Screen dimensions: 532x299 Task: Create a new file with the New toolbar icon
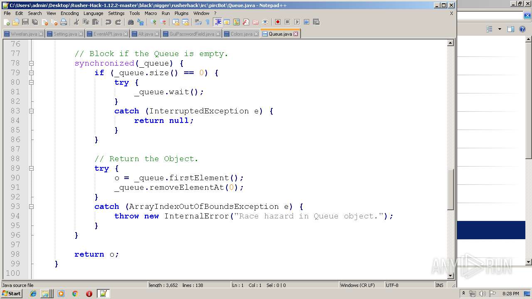[7, 22]
